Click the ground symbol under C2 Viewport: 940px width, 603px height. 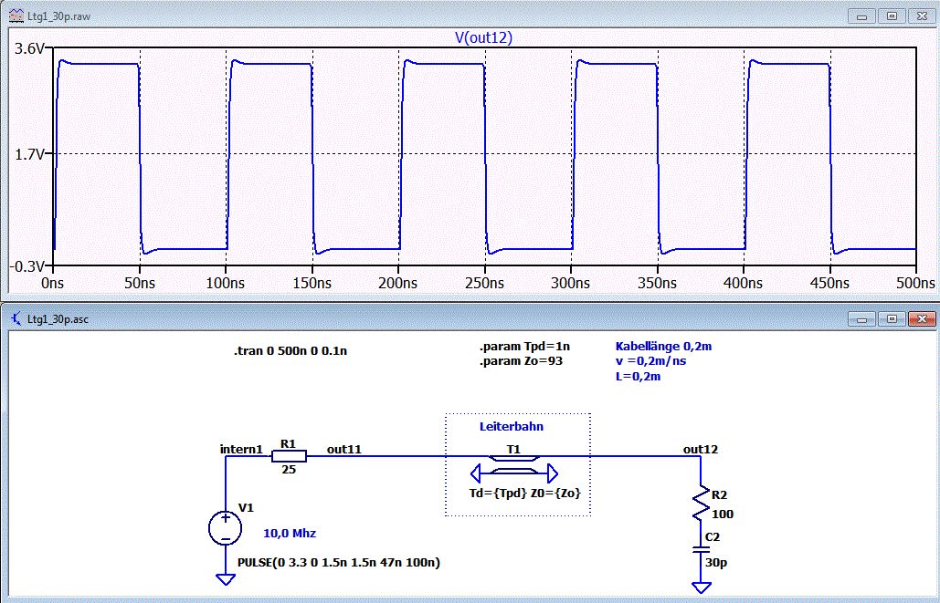click(700, 587)
